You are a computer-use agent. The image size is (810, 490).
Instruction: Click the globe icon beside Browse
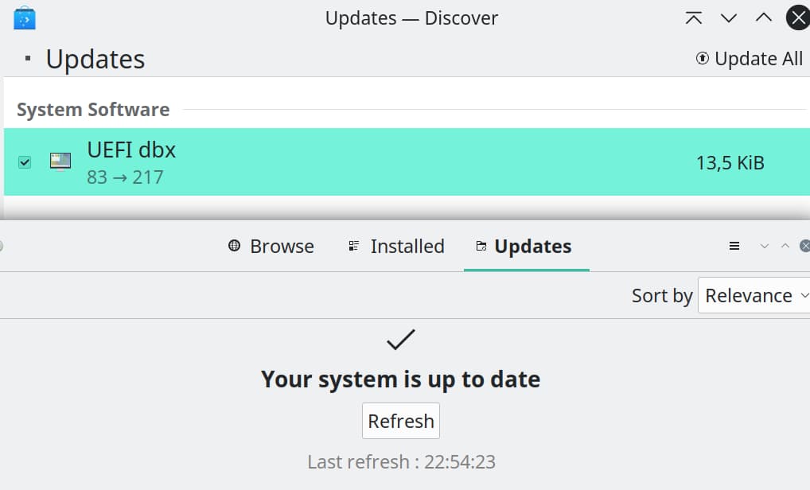(x=234, y=246)
